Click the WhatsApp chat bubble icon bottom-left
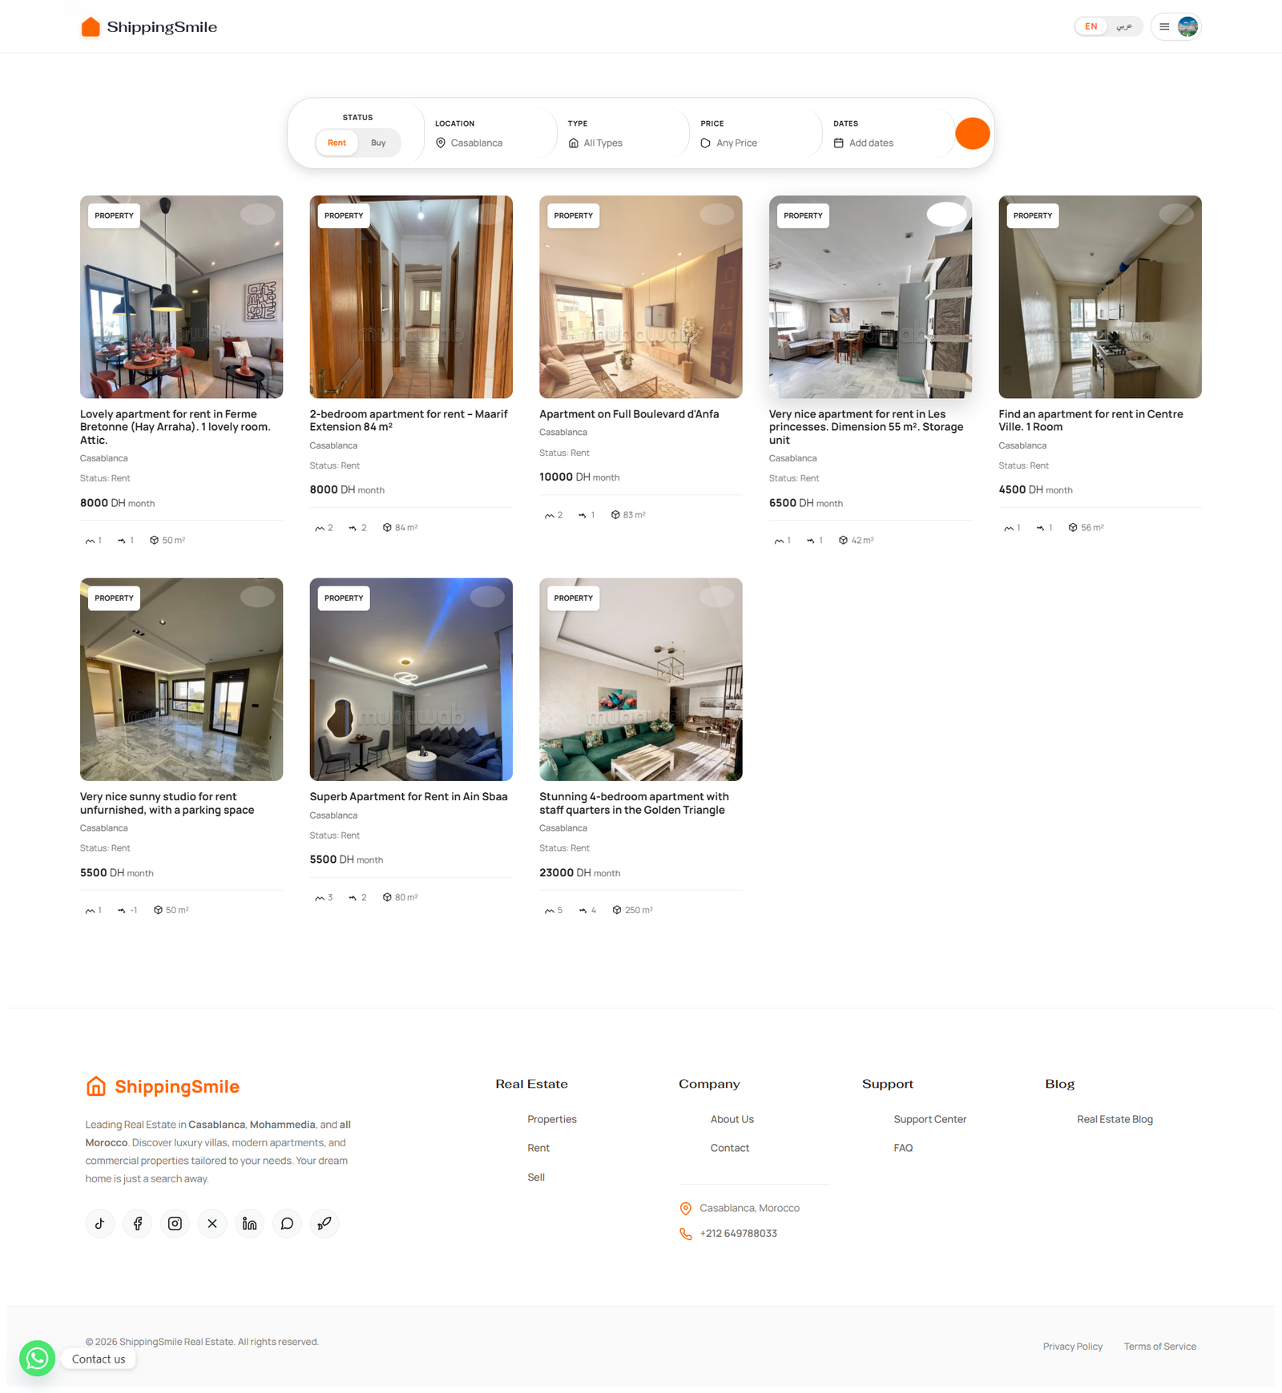Image resolution: width=1282 pixels, height=1393 pixels. (37, 1359)
